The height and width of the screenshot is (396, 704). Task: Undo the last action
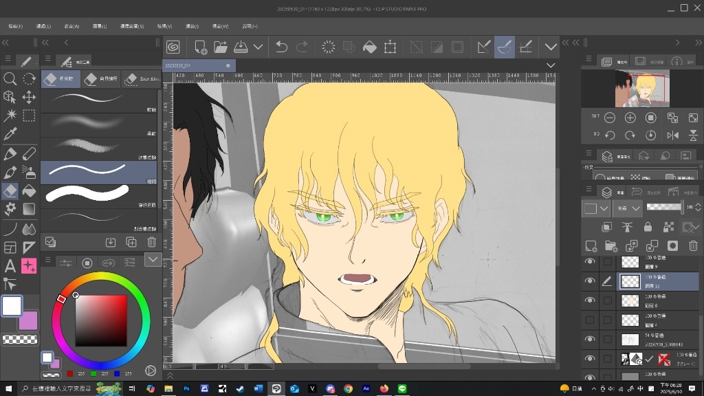[281, 47]
